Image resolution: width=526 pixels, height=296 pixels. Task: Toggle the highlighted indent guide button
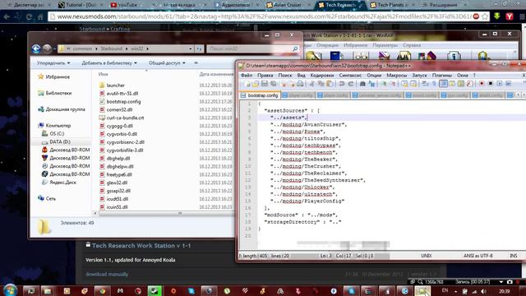point(443,84)
